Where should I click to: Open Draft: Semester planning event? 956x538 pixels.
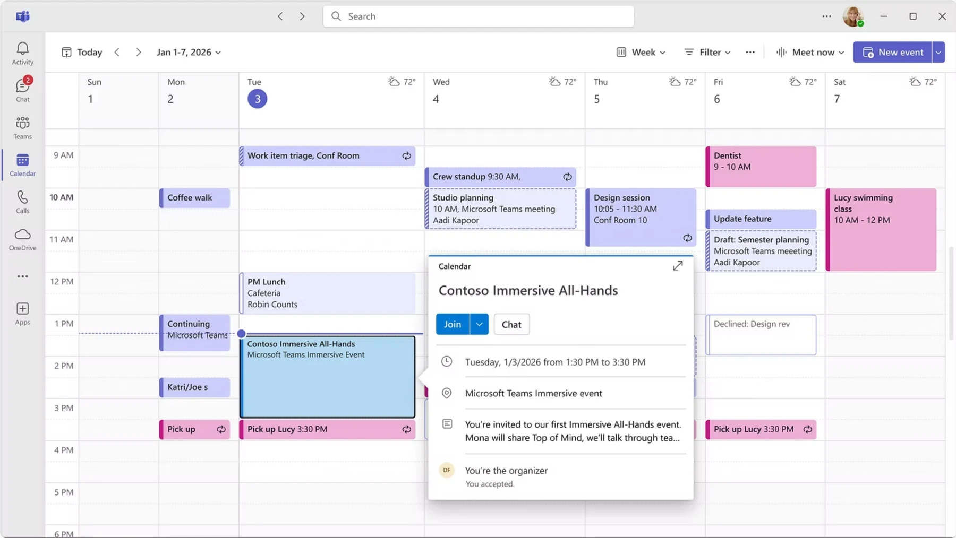761,251
